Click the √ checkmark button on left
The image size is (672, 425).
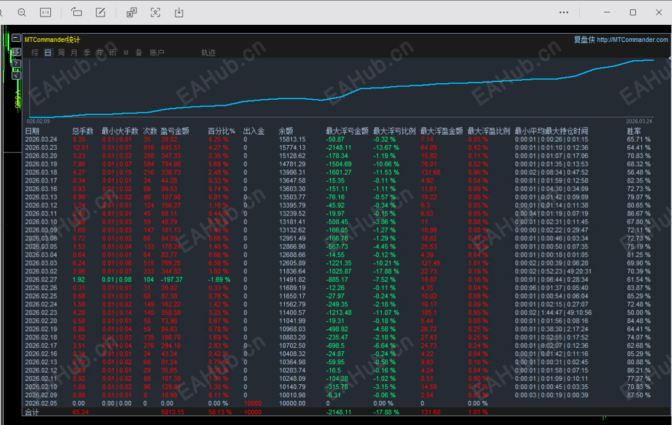tap(16, 76)
